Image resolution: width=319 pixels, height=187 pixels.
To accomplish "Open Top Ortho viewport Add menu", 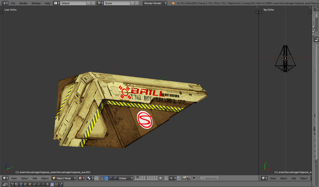I will 294,179.
